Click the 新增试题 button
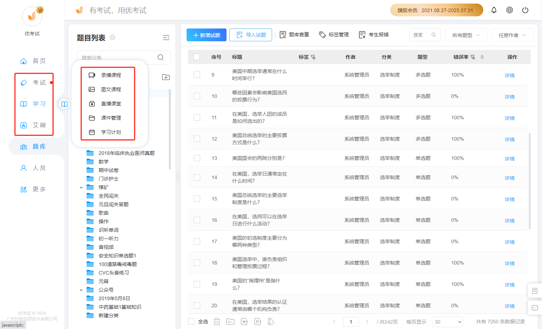 207,35
